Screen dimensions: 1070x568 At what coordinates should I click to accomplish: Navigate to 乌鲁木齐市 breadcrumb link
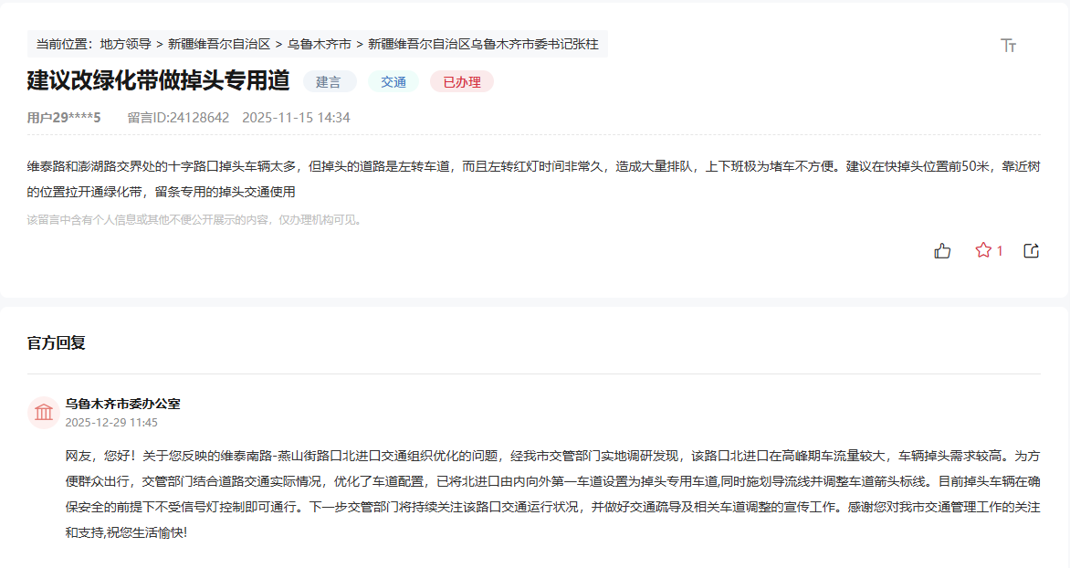319,44
